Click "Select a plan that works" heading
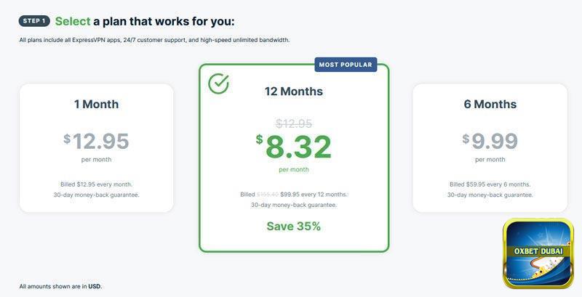This screenshot has height=297, width=582. 145,21
